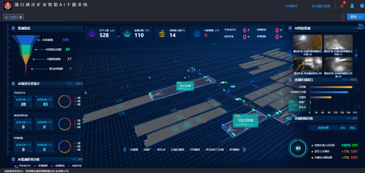Screen dimensions: 365x173
Task: Click the circular 85 violations gauge
Action: [298, 148]
